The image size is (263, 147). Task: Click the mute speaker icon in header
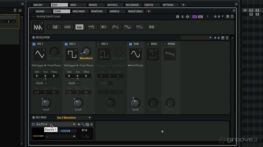coord(182,17)
